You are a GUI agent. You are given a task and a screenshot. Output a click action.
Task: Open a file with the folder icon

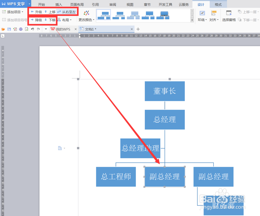click(x=3, y=29)
